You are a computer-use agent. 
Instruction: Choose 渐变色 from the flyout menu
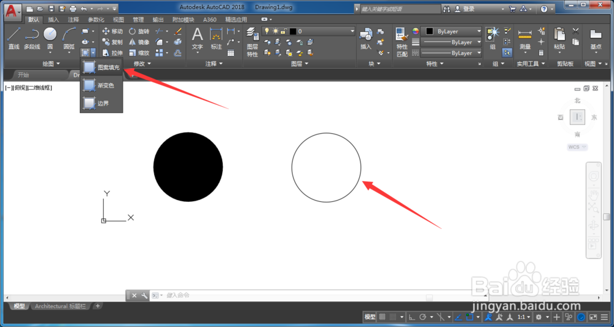coord(101,85)
